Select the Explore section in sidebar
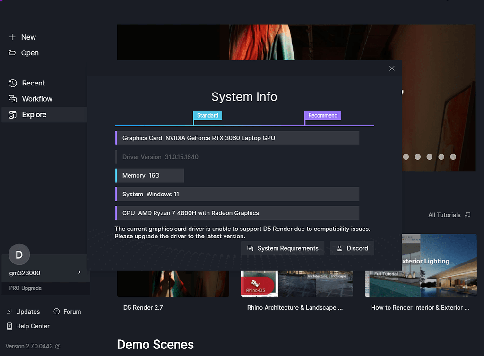 pyautogui.click(x=44, y=115)
